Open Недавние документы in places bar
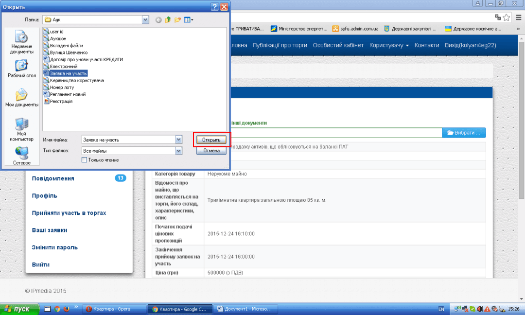Image resolution: width=525 pixels, height=315 pixels. (x=22, y=42)
